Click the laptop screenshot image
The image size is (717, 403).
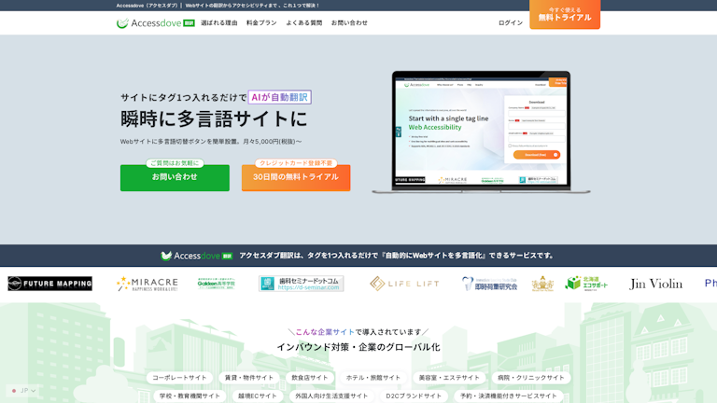[481, 132]
